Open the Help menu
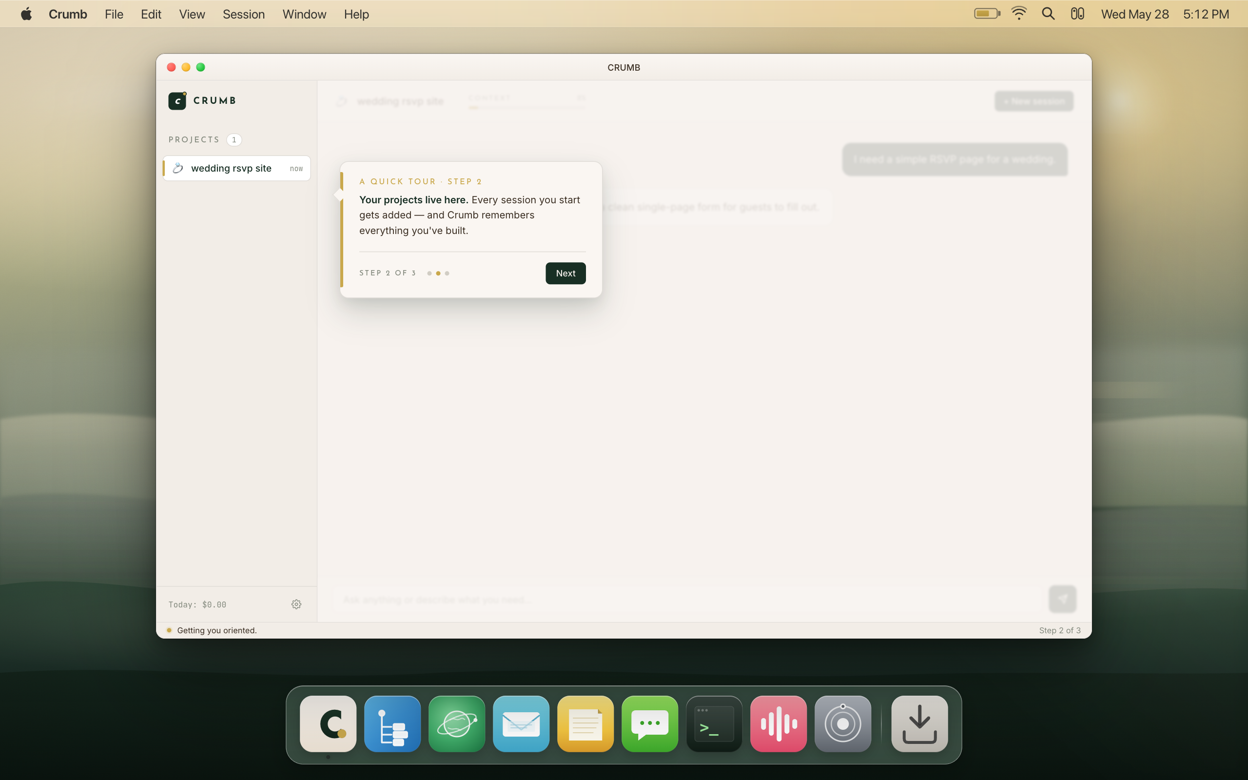This screenshot has height=780, width=1248. (x=356, y=14)
